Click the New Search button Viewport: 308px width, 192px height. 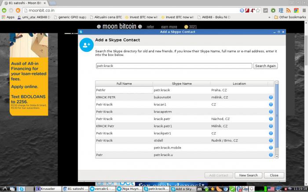pyautogui.click(x=248, y=175)
